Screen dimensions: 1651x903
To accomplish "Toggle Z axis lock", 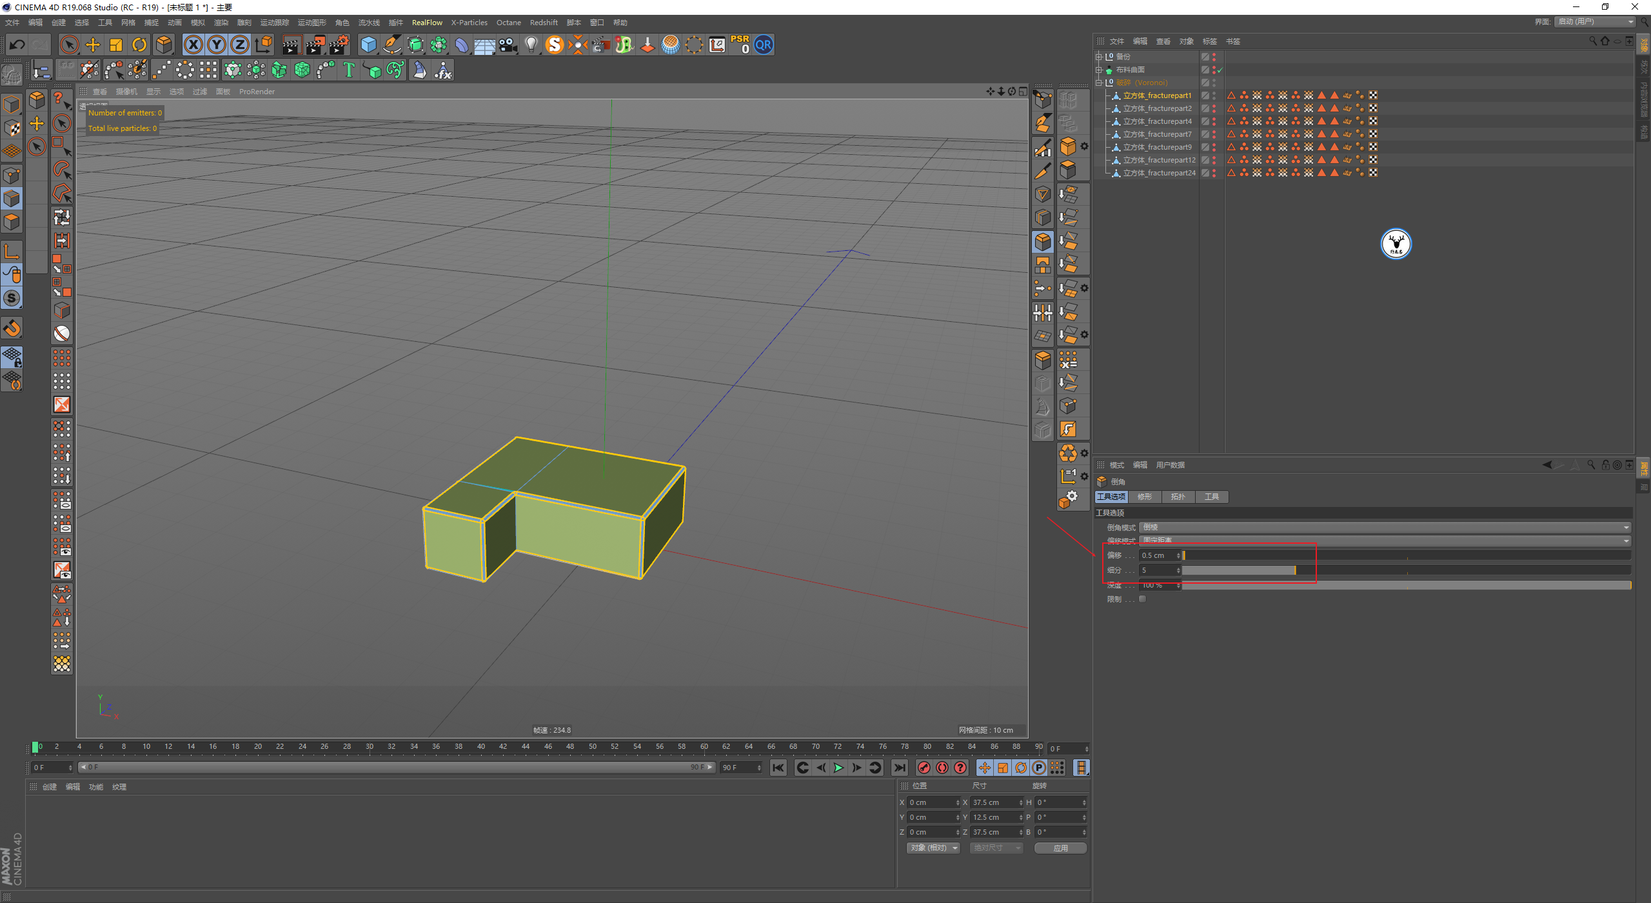I will click(x=240, y=45).
